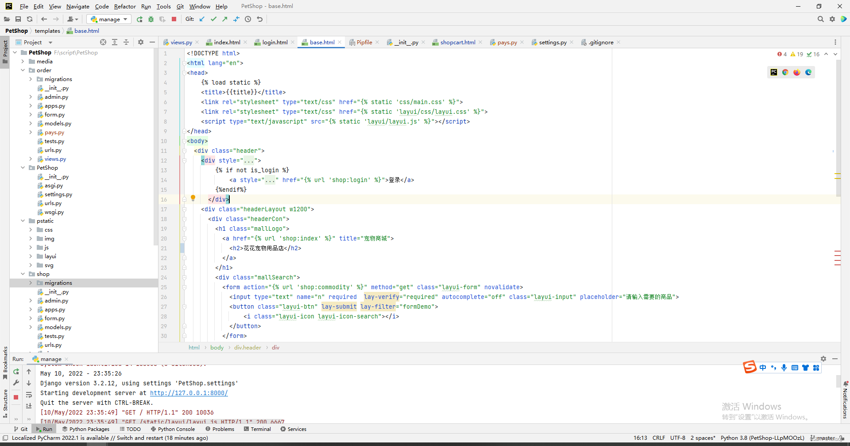Expand order migrations folder
Image resolution: width=850 pixels, height=446 pixels.
31,79
